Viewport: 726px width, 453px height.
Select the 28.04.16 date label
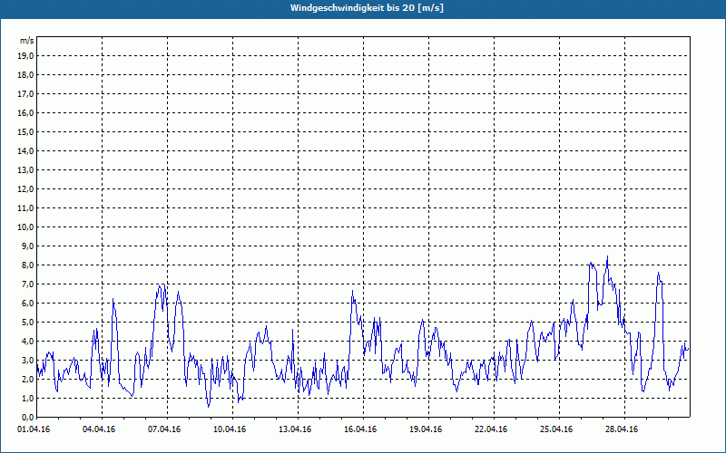[x=622, y=429]
